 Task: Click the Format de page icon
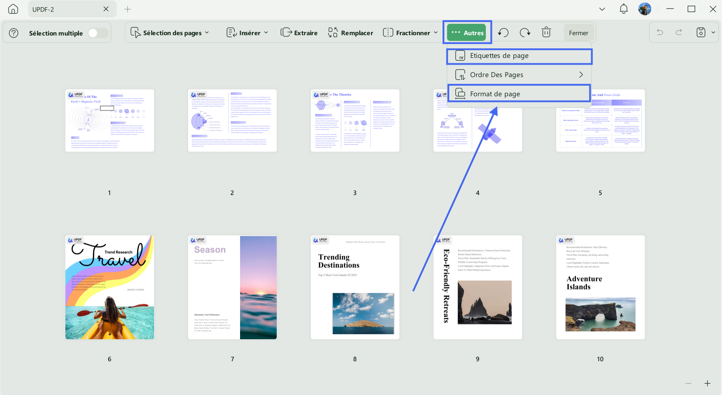[460, 94]
